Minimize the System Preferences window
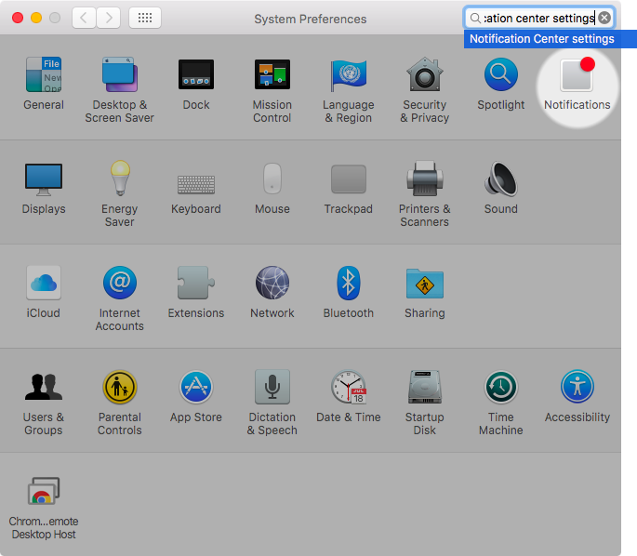This screenshot has height=556, width=637. [36, 18]
